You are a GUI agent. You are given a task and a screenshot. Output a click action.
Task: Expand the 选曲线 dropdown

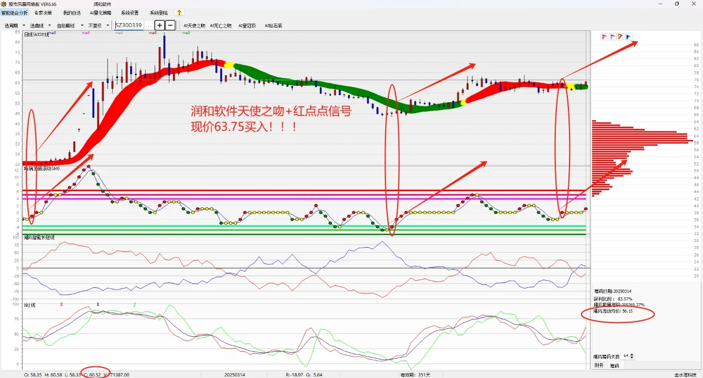point(49,25)
